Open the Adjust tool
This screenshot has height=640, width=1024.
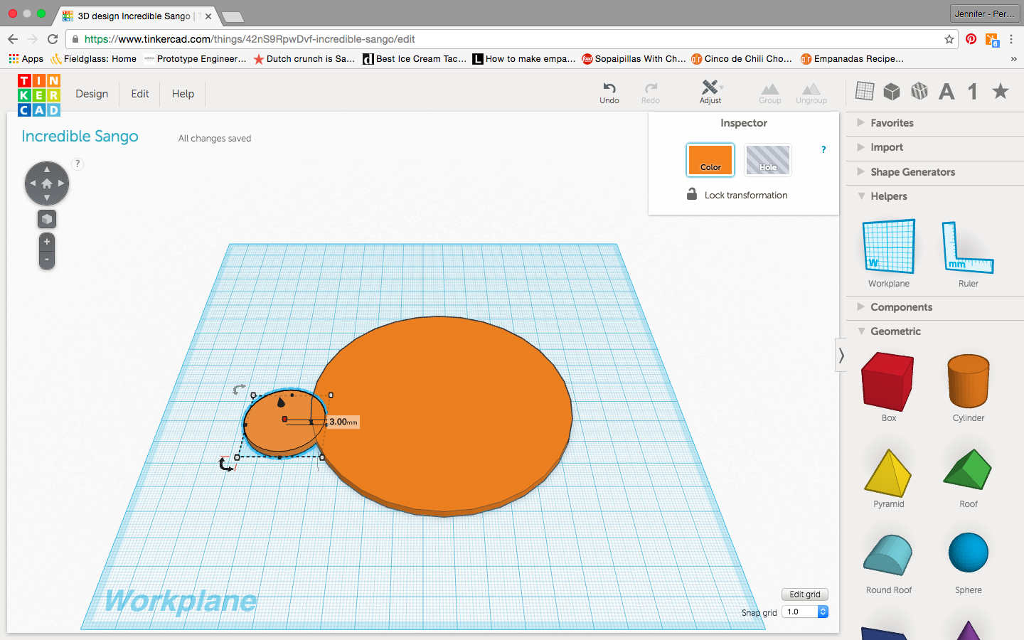click(x=710, y=92)
